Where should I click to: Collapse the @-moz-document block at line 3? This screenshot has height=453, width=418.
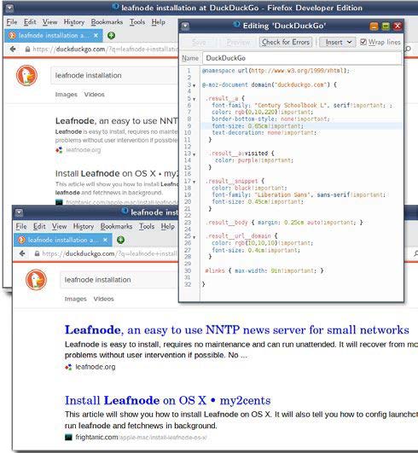point(194,85)
